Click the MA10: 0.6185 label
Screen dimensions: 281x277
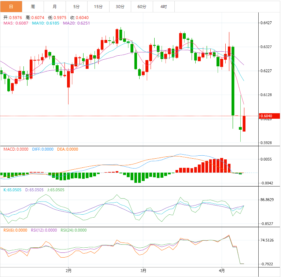point(45,23)
